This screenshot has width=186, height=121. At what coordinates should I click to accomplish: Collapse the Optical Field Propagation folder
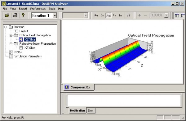(11, 35)
